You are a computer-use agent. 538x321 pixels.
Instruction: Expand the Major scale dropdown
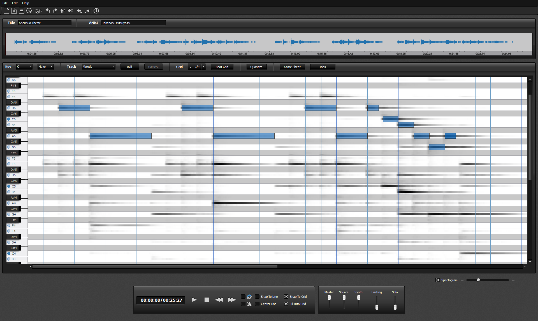[x=51, y=67]
